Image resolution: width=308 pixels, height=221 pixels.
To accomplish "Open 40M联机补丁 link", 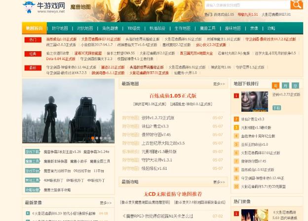I will tap(53, 180).
